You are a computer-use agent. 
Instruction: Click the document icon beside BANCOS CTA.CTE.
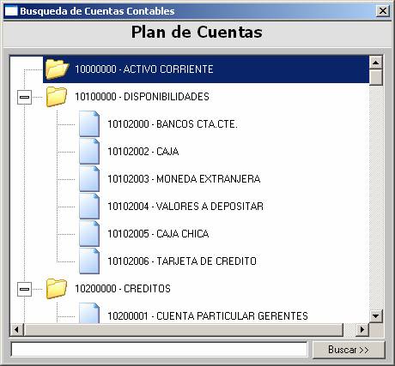click(x=89, y=124)
